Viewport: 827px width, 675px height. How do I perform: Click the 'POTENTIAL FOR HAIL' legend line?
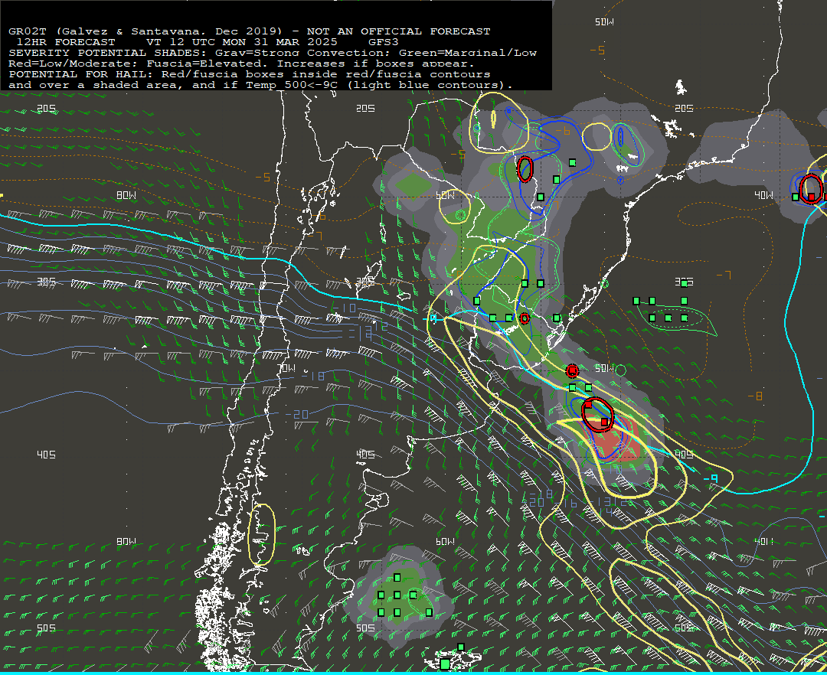[x=250, y=74]
